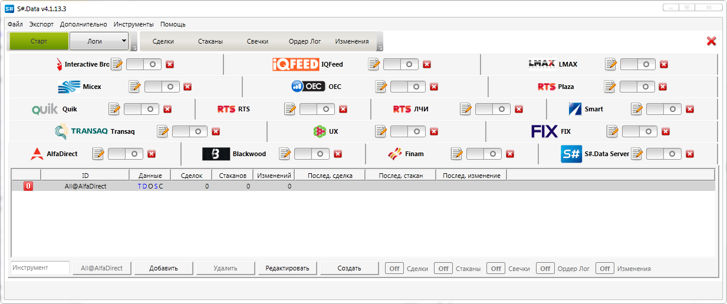Switch to Свечки toolbar tab

pos(258,41)
